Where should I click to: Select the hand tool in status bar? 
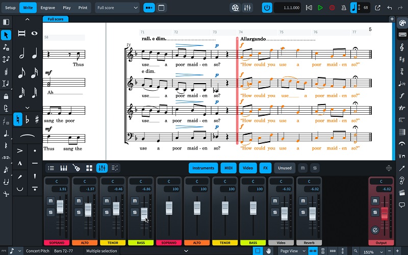pyautogui.click(x=268, y=251)
